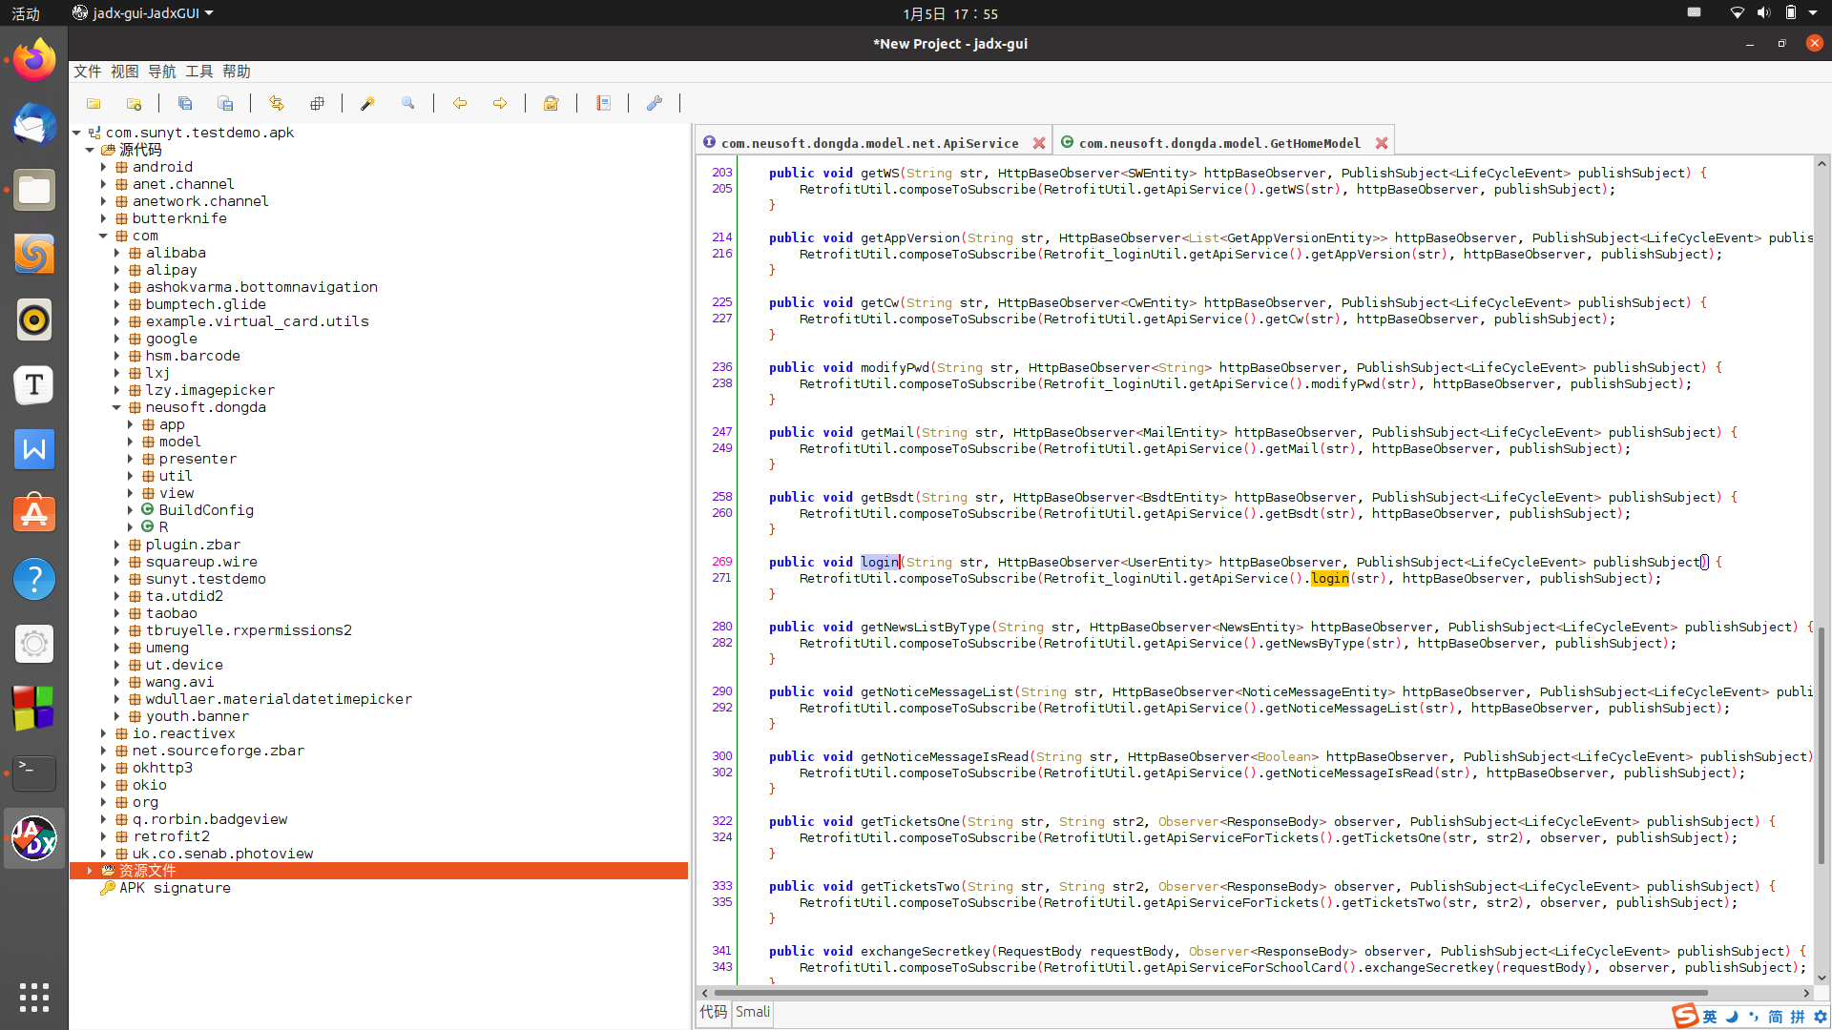Collapse the com package node

pyautogui.click(x=104, y=236)
